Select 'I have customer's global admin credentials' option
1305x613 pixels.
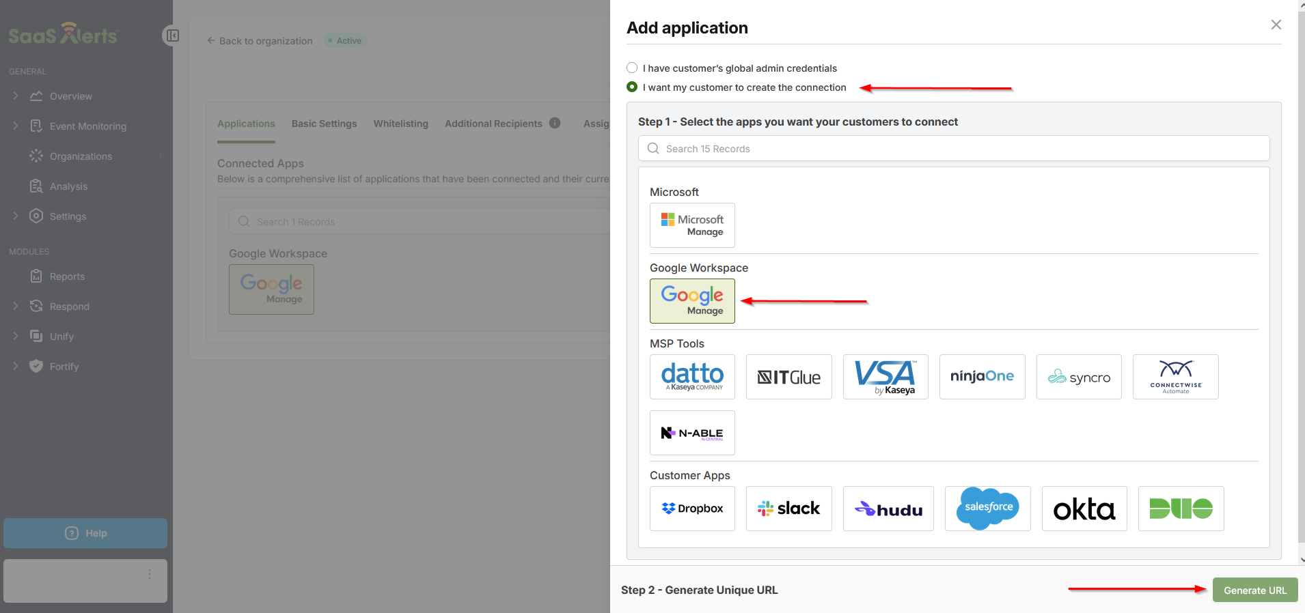(x=632, y=68)
